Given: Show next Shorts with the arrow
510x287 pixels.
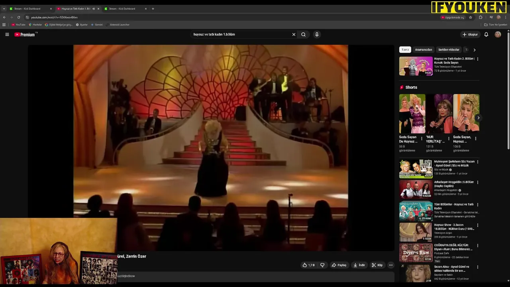Looking at the screenshot, I should tap(478, 118).
